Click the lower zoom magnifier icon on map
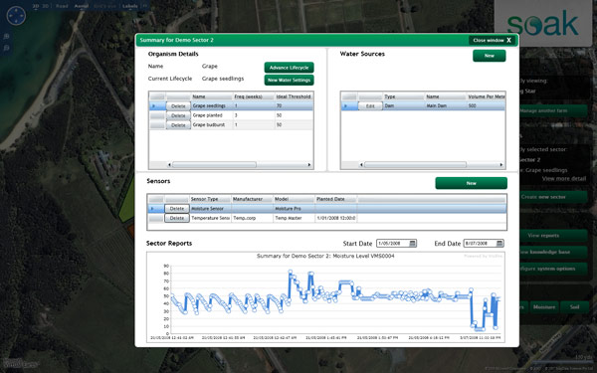 [7, 48]
